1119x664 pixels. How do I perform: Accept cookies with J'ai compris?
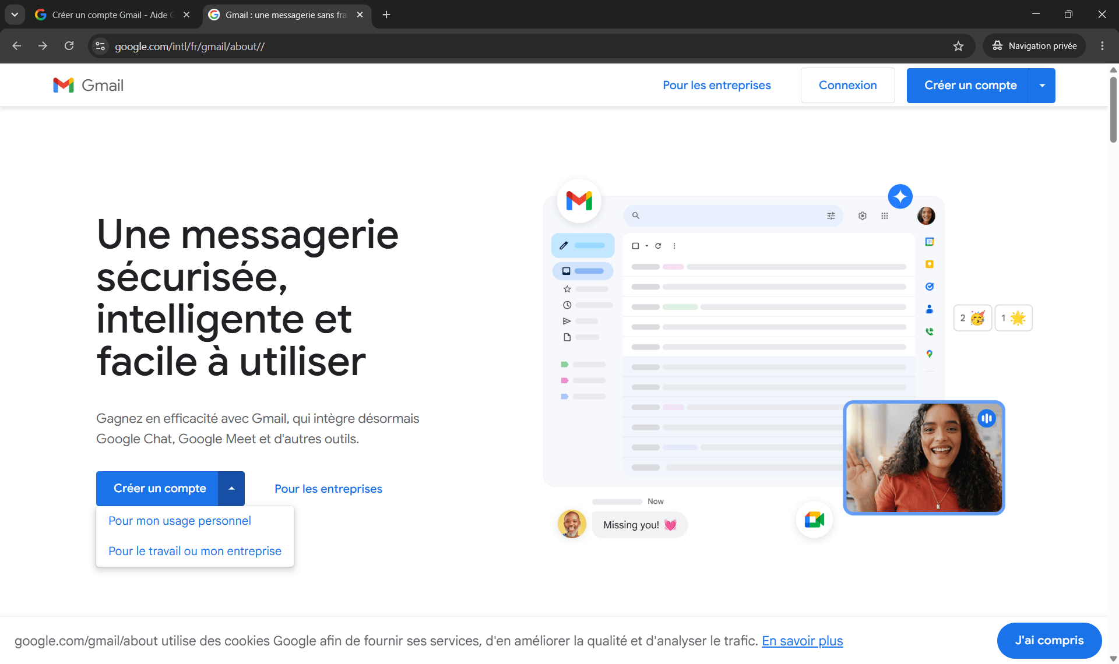point(1049,640)
